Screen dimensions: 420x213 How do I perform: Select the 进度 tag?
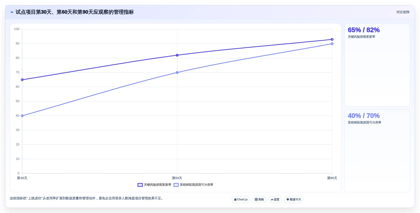(x=275, y=200)
